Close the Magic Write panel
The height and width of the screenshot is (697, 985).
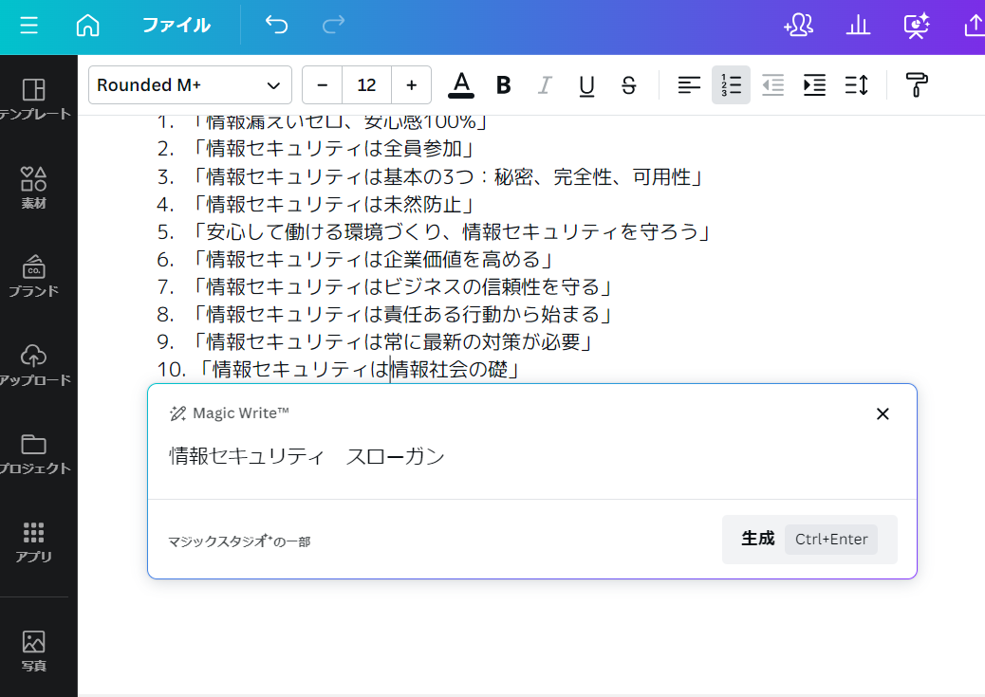tap(883, 413)
